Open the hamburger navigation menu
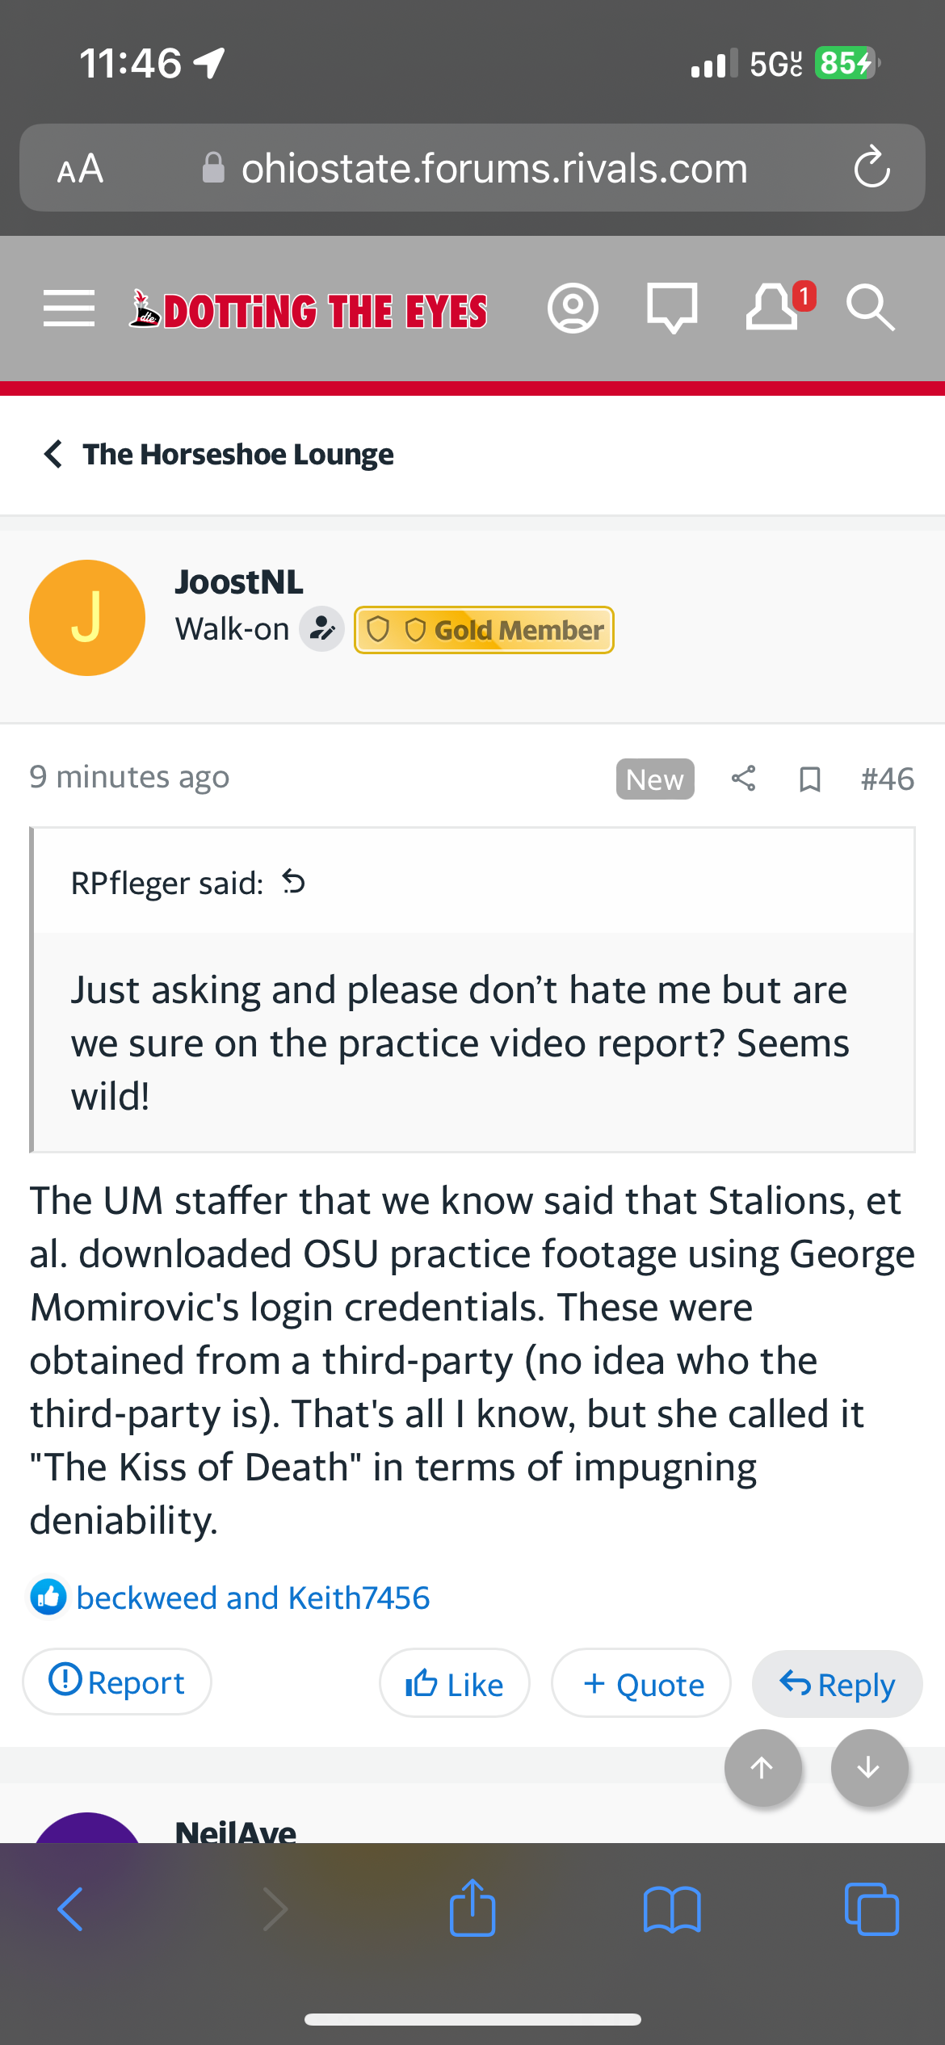 pyautogui.click(x=69, y=309)
